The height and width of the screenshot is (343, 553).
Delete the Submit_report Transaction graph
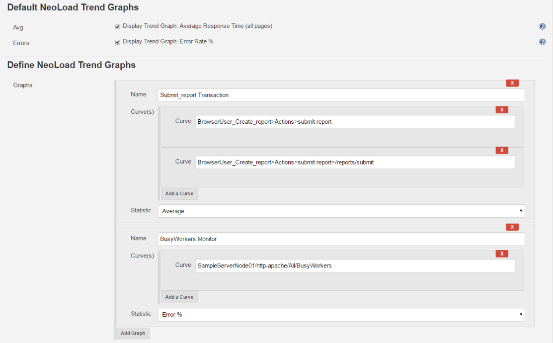pyautogui.click(x=512, y=83)
